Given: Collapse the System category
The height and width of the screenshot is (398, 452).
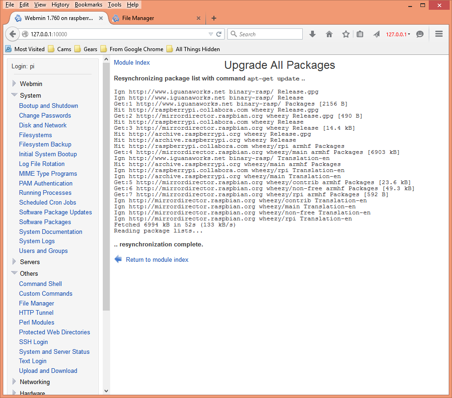Looking at the screenshot, I should [x=14, y=95].
